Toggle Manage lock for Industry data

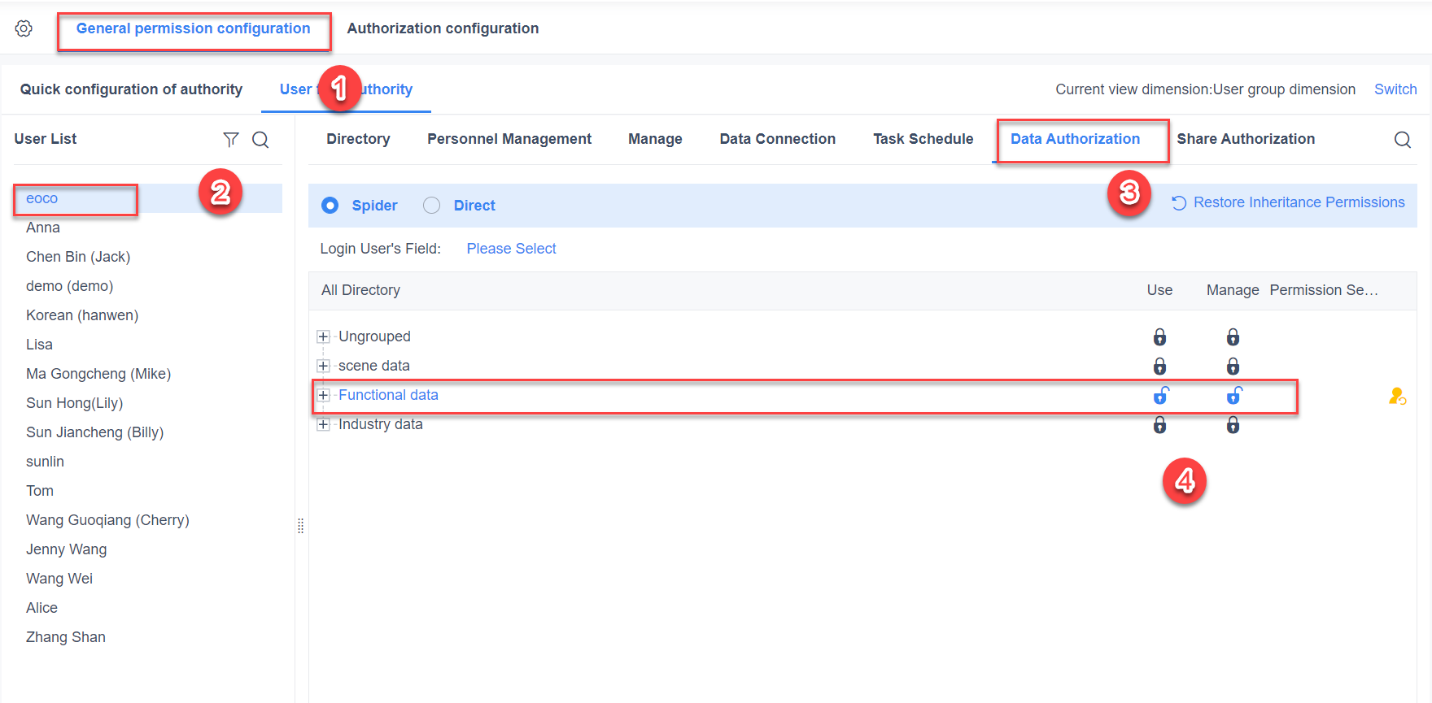[1233, 424]
